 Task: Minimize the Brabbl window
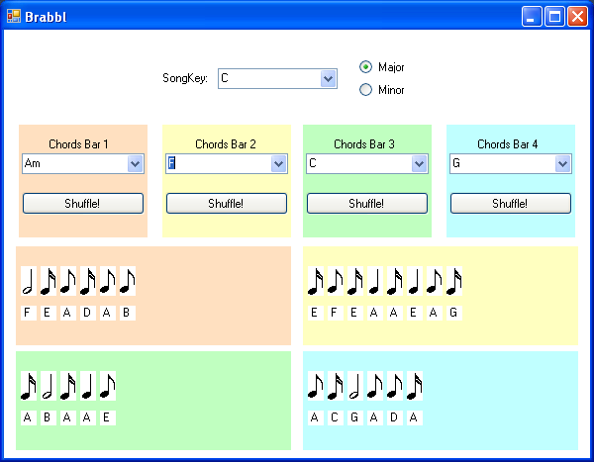pyautogui.click(x=532, y=16)
